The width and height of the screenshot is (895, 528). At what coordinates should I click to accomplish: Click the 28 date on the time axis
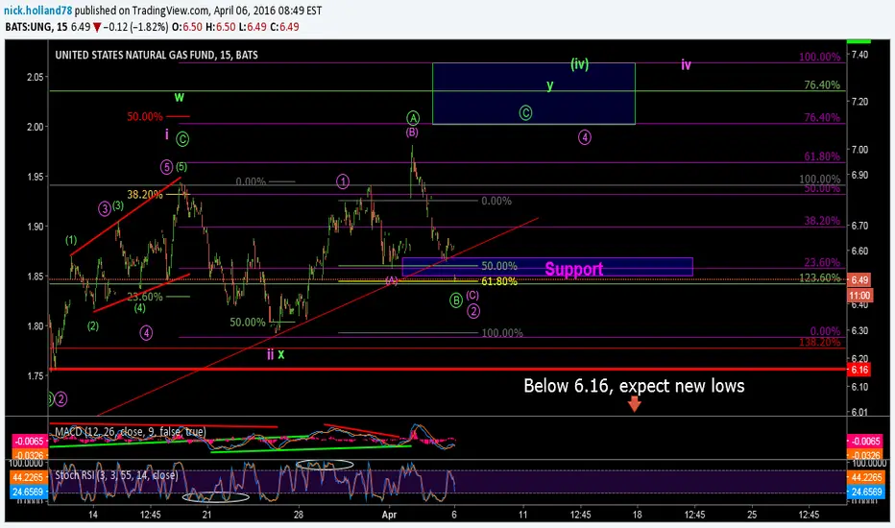(x=298, y=515)
